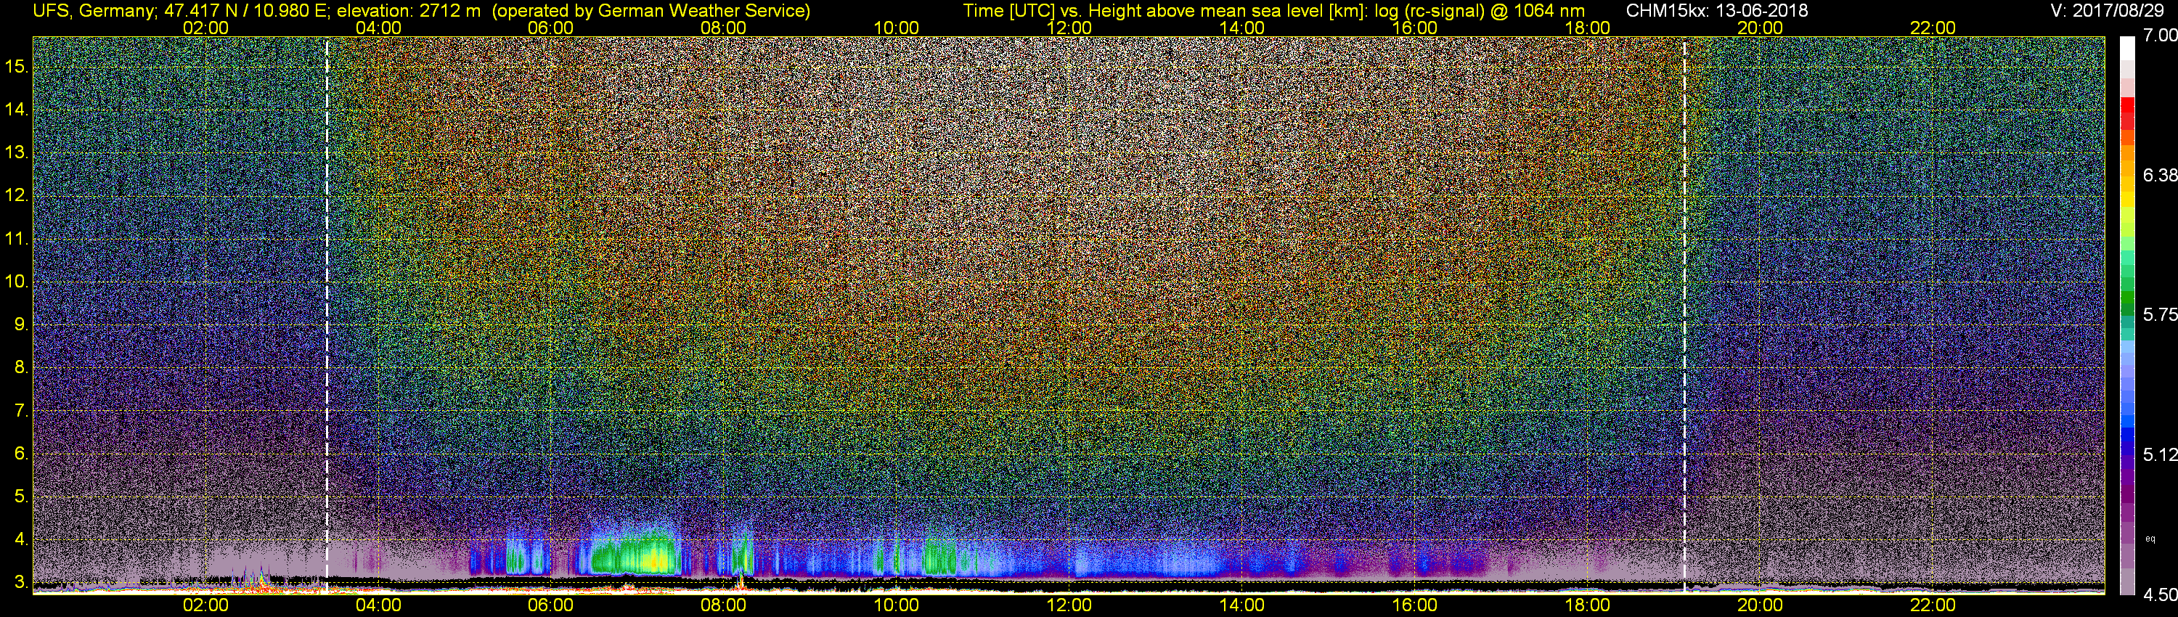Image resolution: width=2178 pixels, height=617 pixels.
Task: Click the '4.50' value on the color scale
Action: (x=2161, y=595)
